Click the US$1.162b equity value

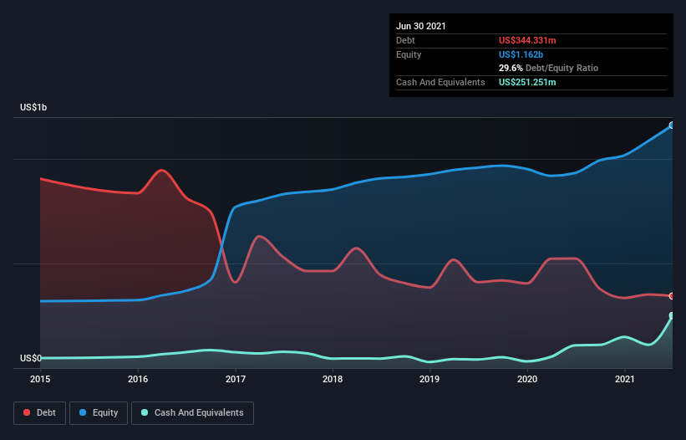point(521,54)
